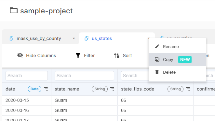The width and height of the screenshot is (215, 121).
Task: Select Guam cell in the 2020-03-15 row
Action: (84, 100)
